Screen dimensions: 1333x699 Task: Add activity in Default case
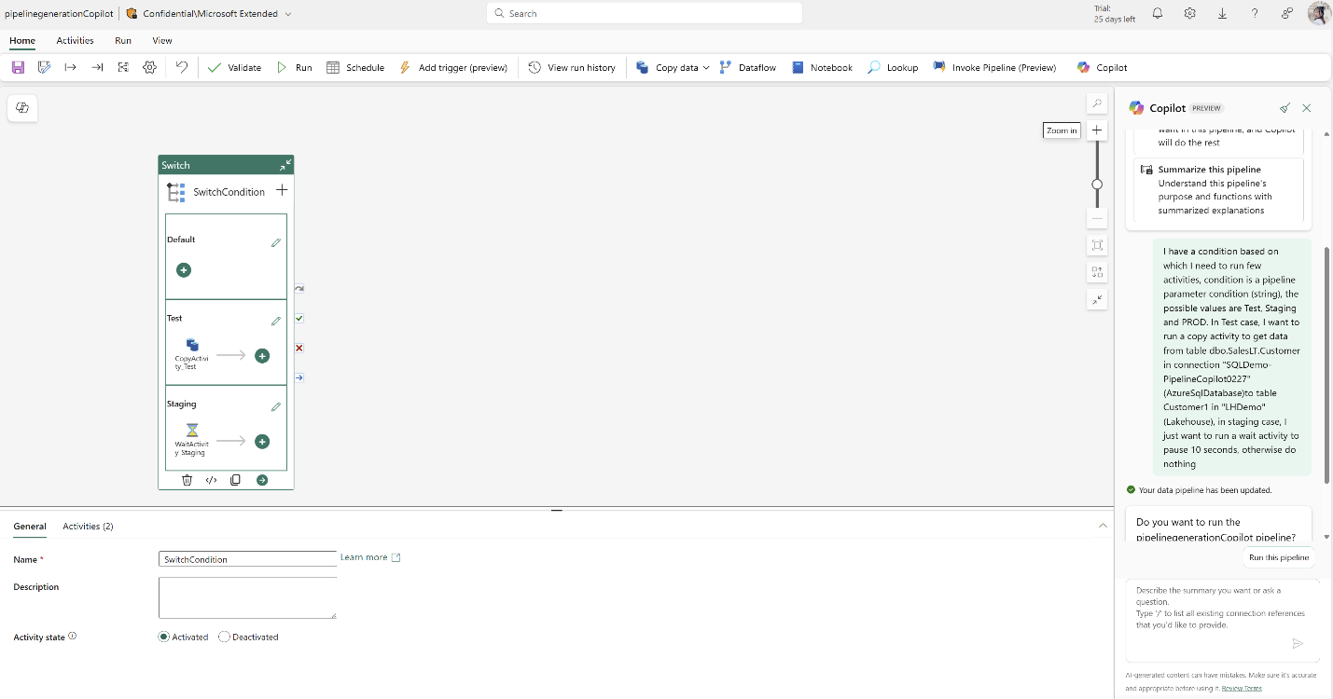pos(184,270)
